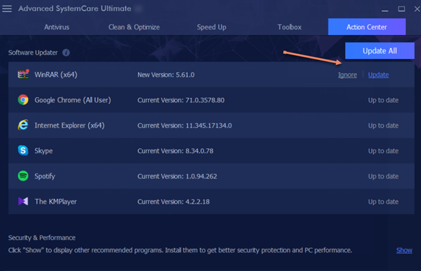
Task: Click Up to date status for Internet Explorer
Action: coord(383,126)
